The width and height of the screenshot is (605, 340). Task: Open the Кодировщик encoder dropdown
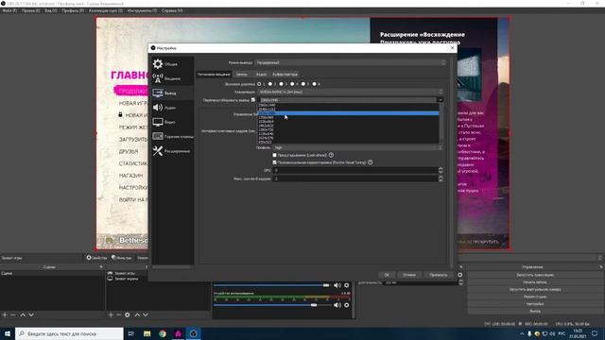(x=351, y=92)
